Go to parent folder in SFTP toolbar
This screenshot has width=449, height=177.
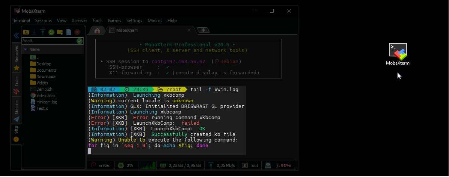pyautogui.click(x=26, y=32)
